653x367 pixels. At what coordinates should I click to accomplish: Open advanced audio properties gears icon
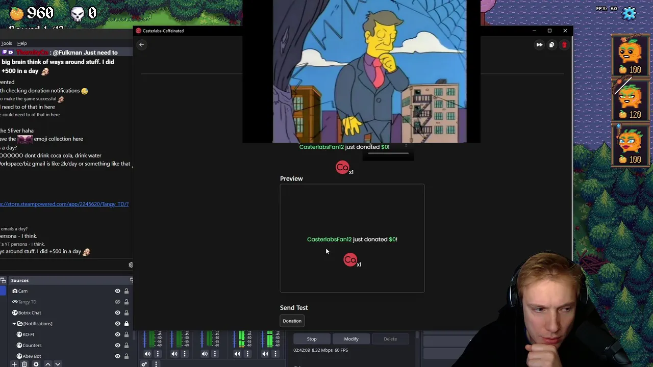pos(144,364)
